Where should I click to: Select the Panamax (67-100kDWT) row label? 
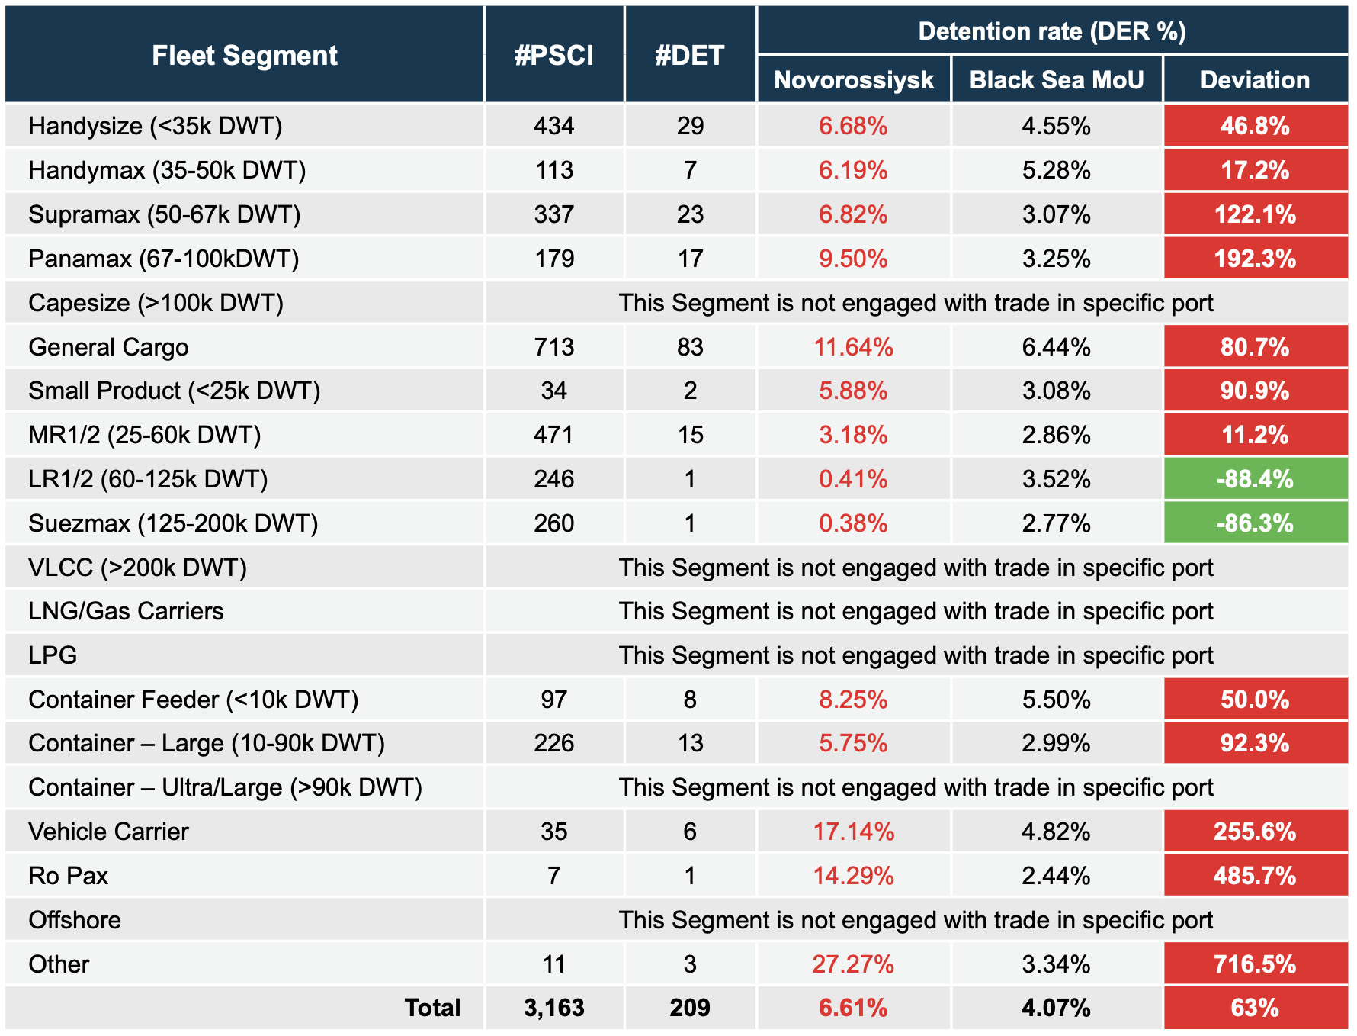pyautogui.click(x=163, y=259)
